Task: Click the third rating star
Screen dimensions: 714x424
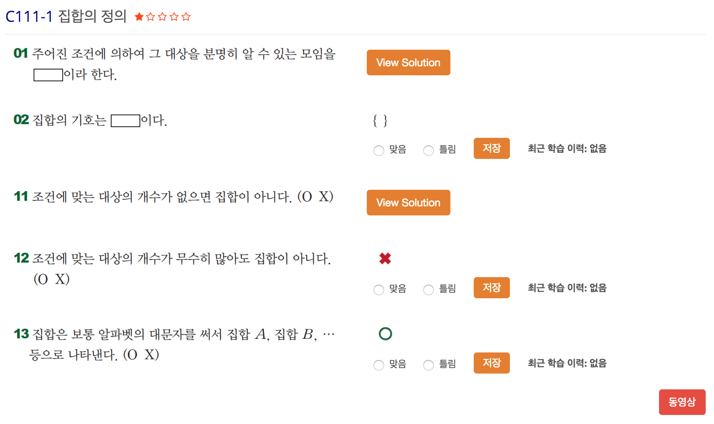Action: [162, 17]
